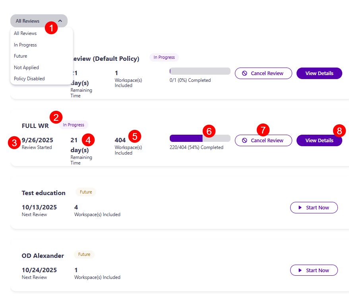Click the play icon on OD Alexander Start Now
The width and height of the screenshot is (349, 296).
[299, 270]
